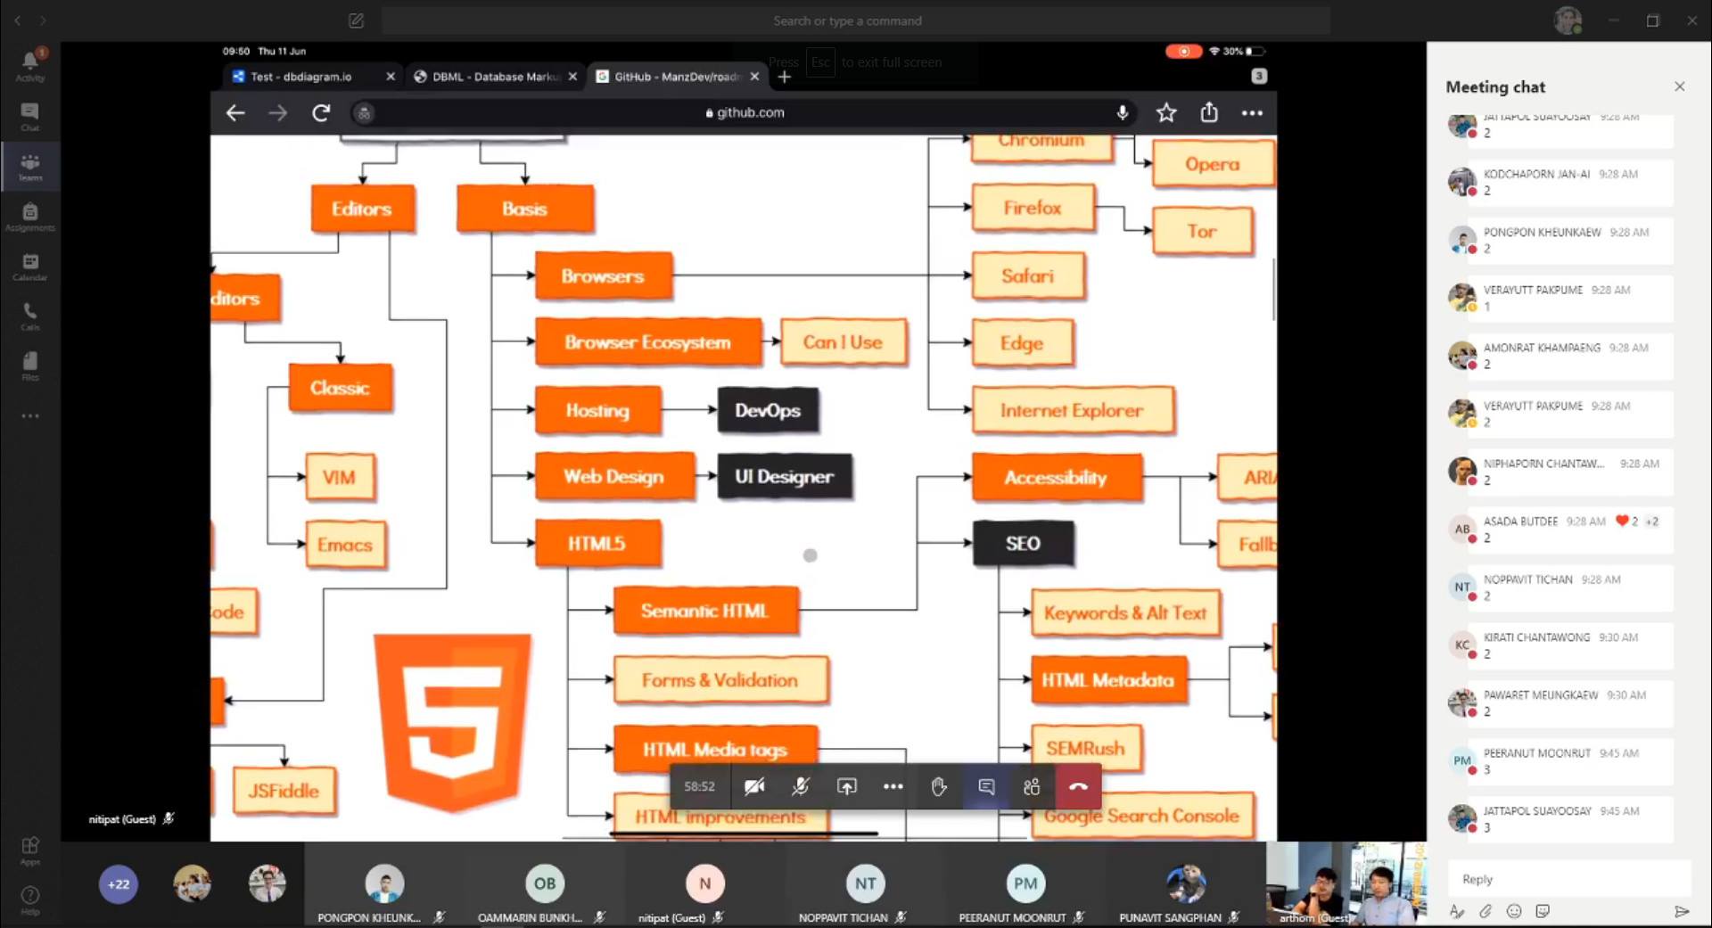Click PEERANUT MOONRUT 9:45 AM chat message

[x=1571, y=761]
